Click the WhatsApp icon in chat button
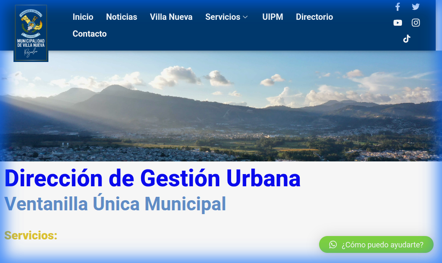 tap(333, 244)
